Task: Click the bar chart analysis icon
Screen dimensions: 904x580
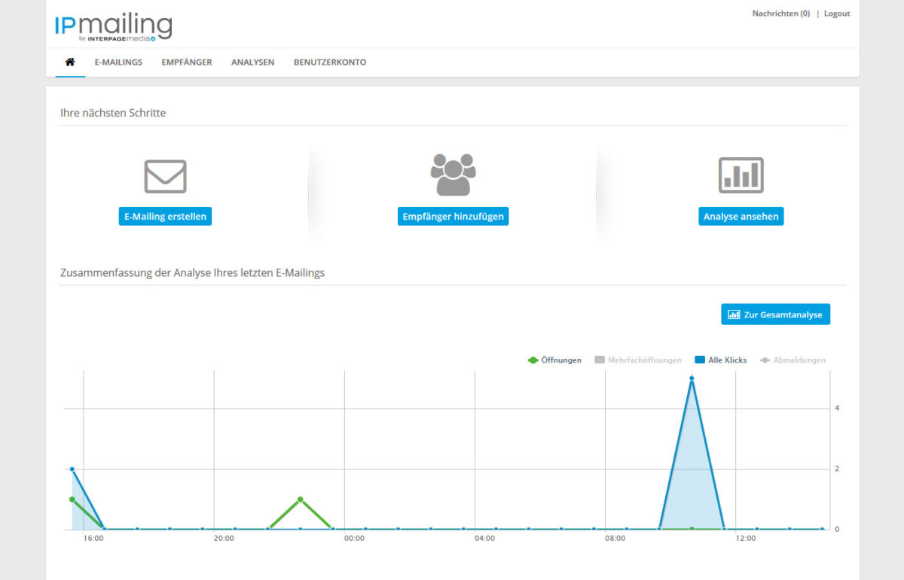Action: click(741, 175)
